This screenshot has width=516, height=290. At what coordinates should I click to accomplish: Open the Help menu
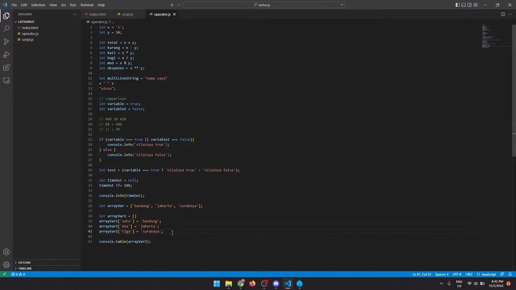click(101, 5)
